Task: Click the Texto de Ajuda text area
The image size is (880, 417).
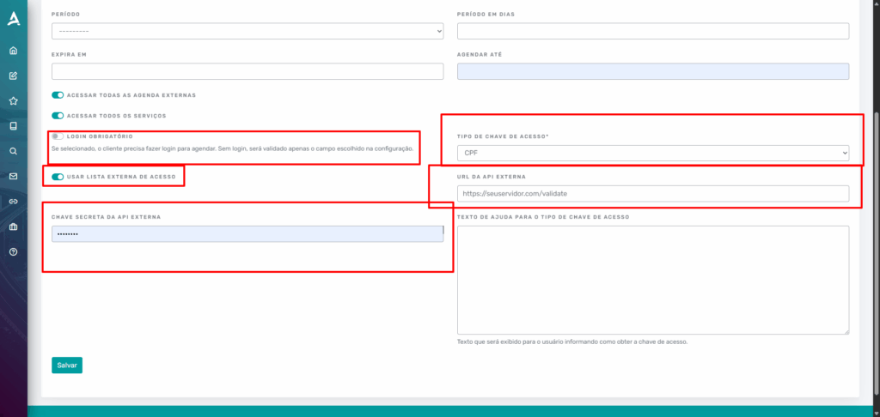Action: [653, 280]
